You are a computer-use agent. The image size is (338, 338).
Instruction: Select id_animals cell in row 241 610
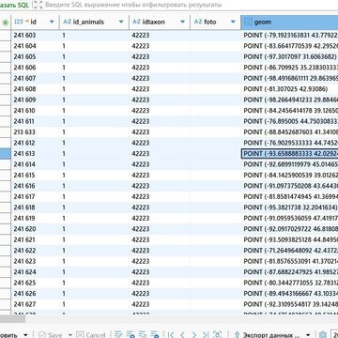(94, 111)
